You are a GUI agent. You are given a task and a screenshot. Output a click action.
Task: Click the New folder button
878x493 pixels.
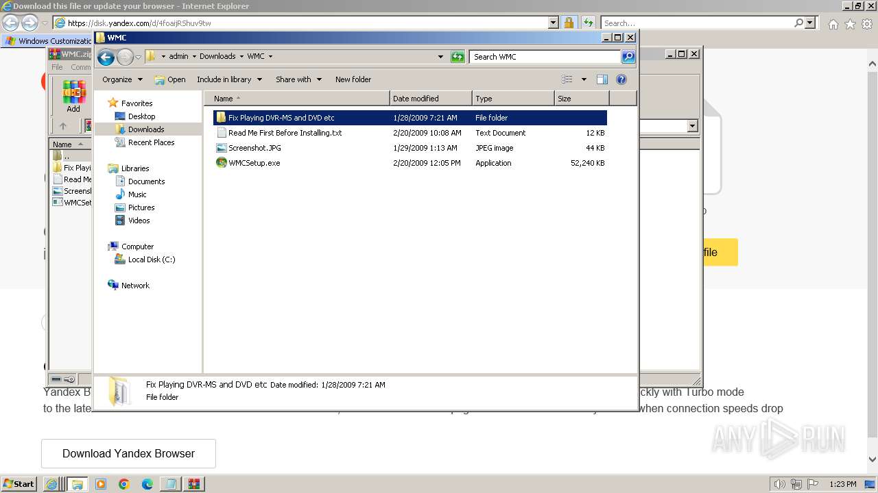(353, 79)
